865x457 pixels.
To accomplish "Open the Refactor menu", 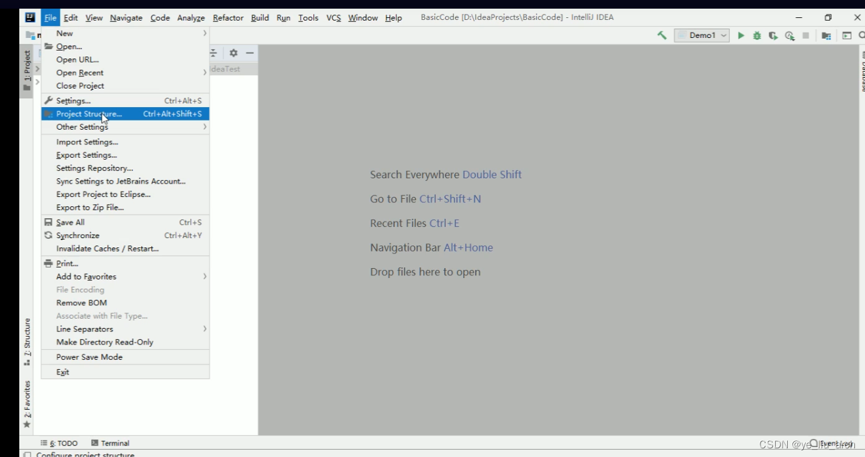I will pos(228,18).
